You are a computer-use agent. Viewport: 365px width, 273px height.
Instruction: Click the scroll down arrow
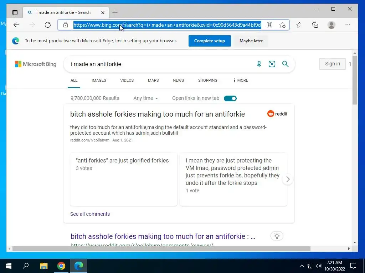point(355,242)
